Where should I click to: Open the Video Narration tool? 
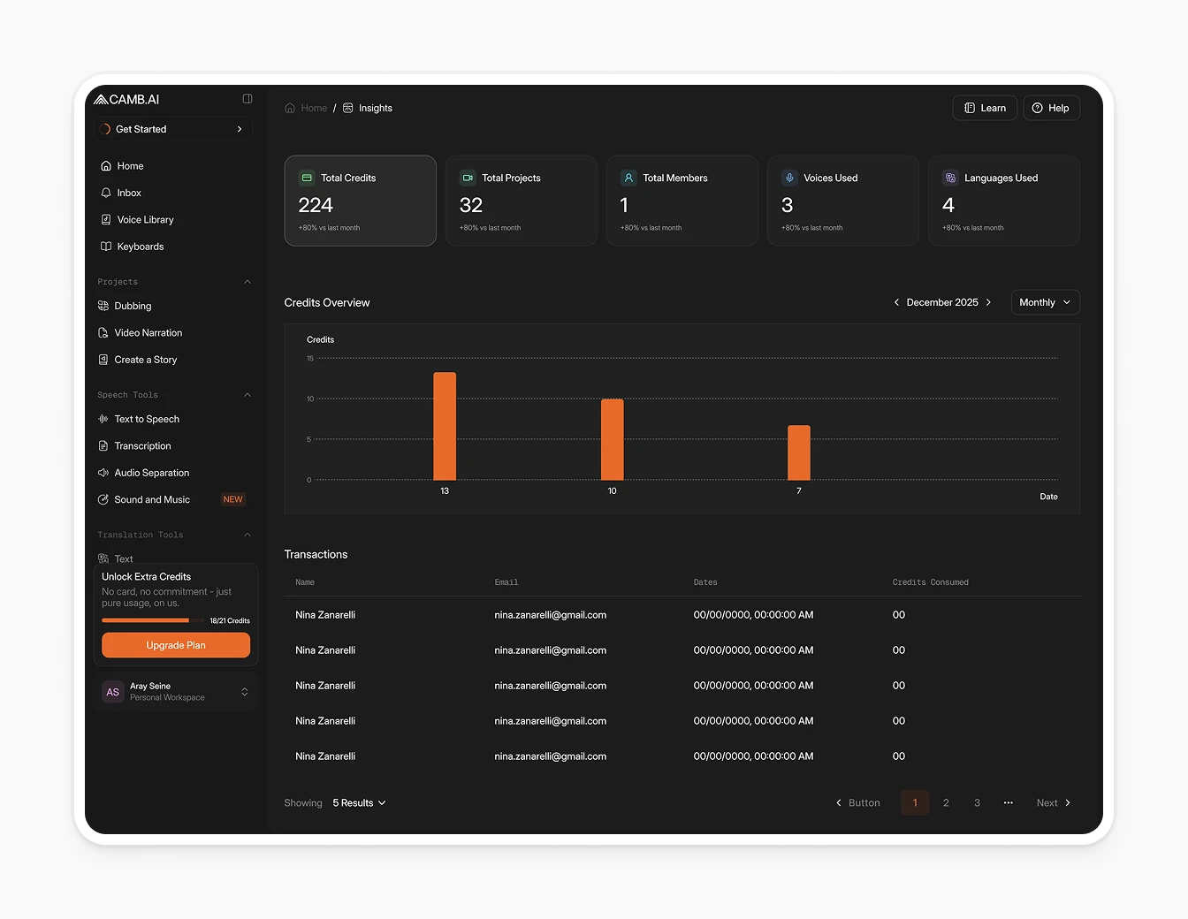click(148, 332)
